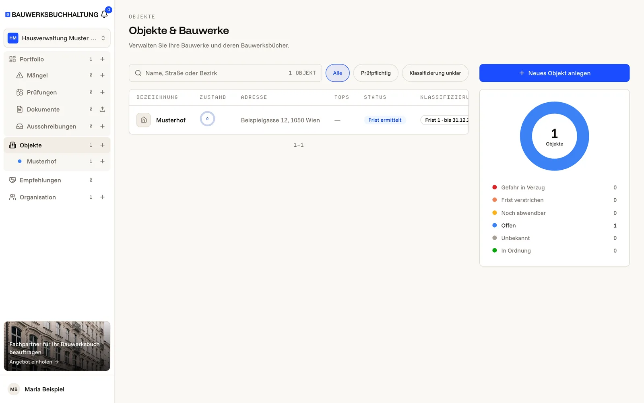Click the Zustand ring indicator for Musterhof
Viewport: 644px width, 403px height.
[x=207, y=119]
